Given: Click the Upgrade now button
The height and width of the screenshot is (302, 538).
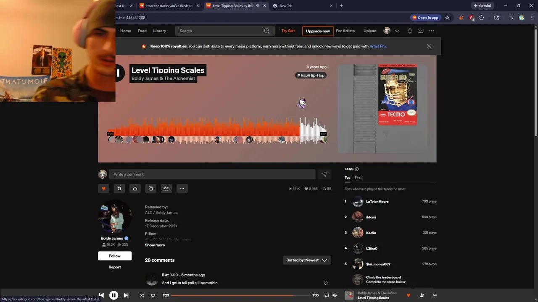Looking at the screenshot, I should pyautogui.click(x=318, y=31).
